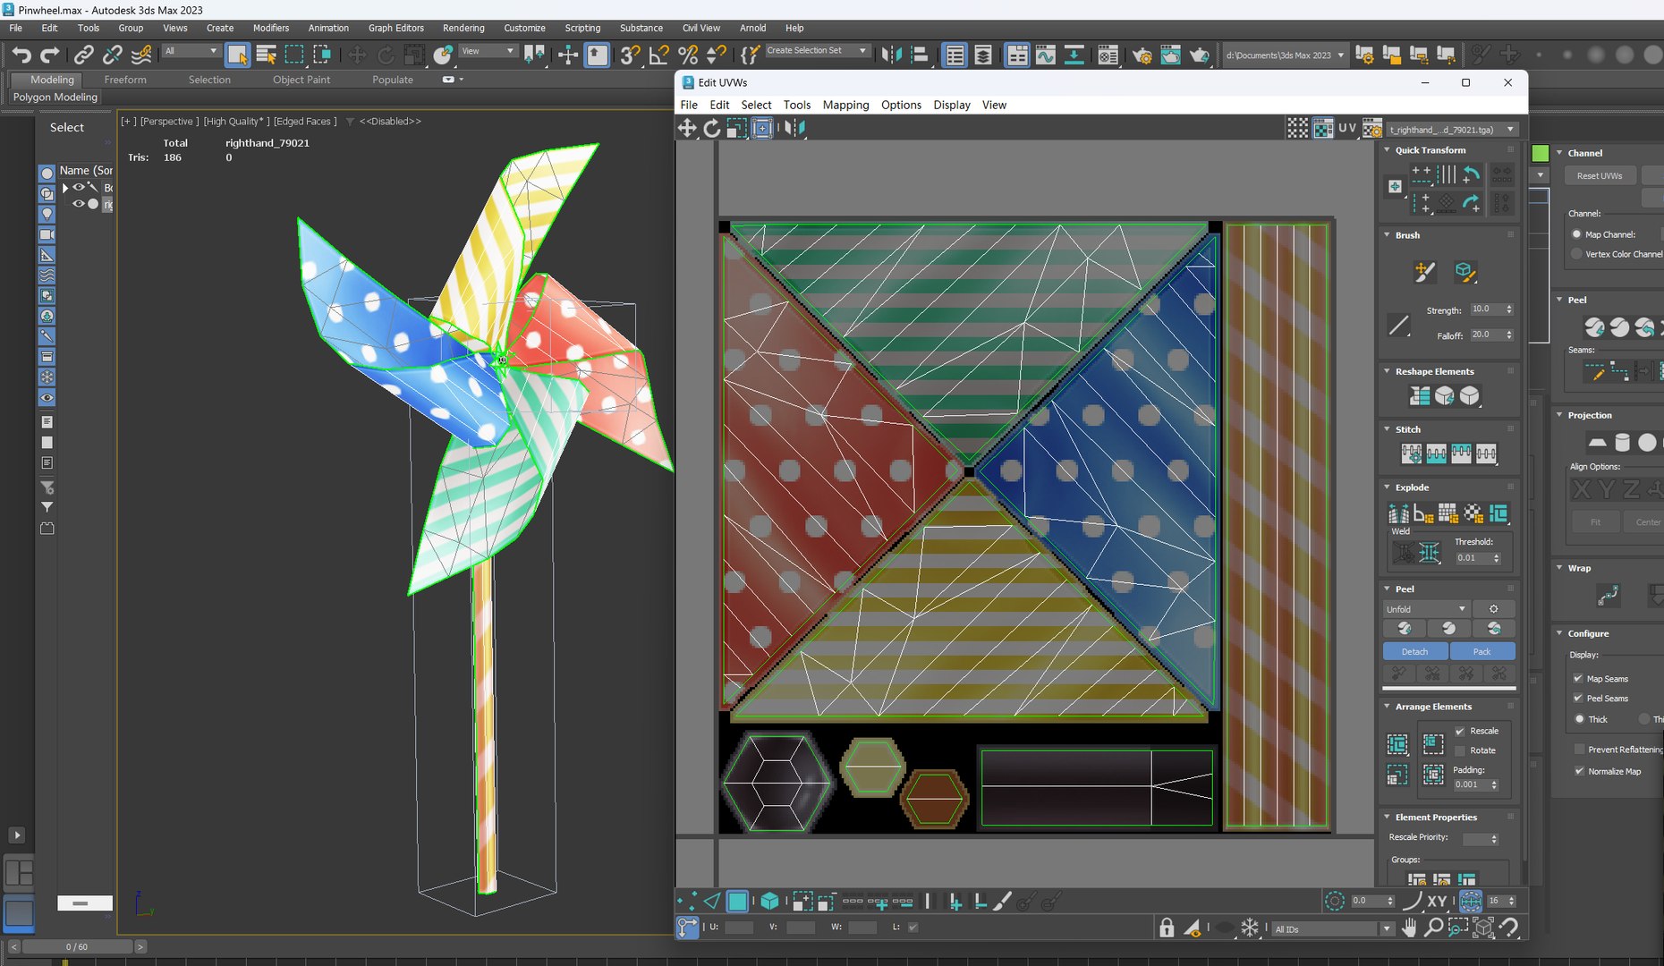Select Polygon sub-object mode in UV editor
1664x966 pixels.
click(x=737, y=902)
